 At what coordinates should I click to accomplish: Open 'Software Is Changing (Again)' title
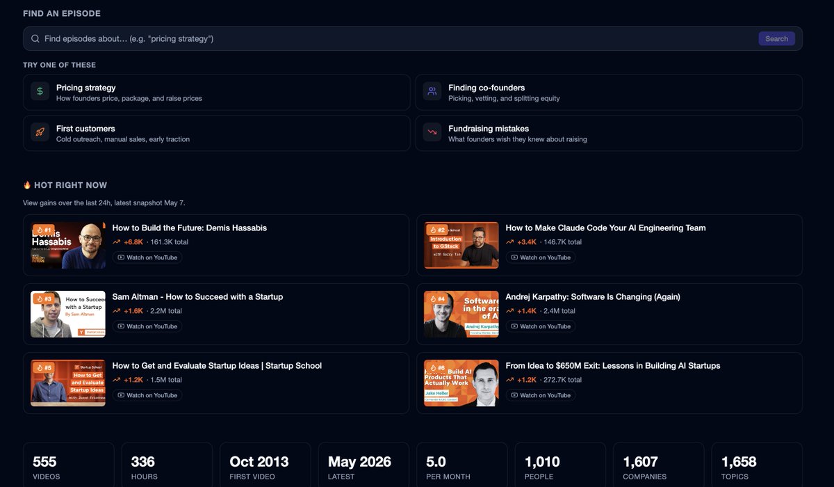point(593,296)
